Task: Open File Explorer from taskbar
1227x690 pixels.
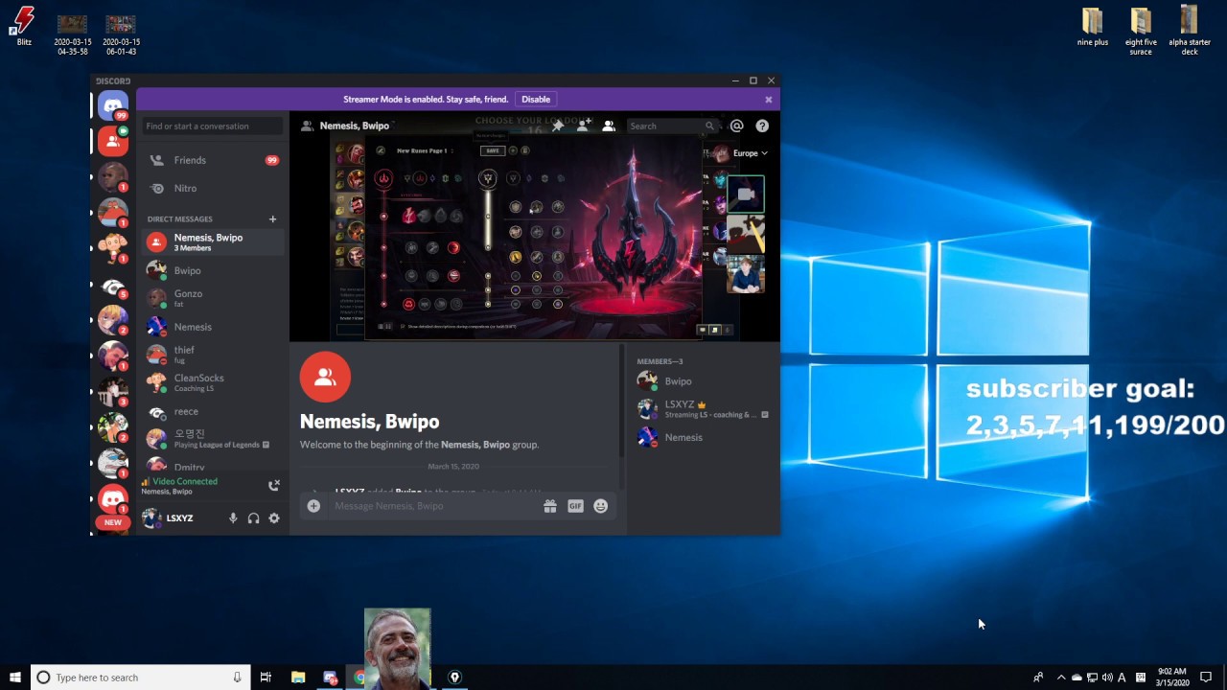Action: pos(298,678)
